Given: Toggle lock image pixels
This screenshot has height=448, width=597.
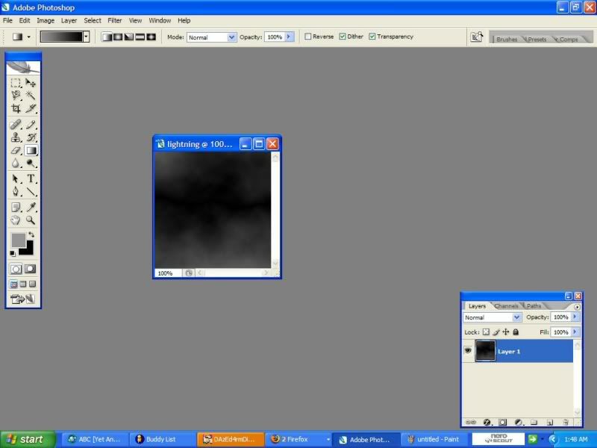Looking at the screenshot, I should pos(496,332).
